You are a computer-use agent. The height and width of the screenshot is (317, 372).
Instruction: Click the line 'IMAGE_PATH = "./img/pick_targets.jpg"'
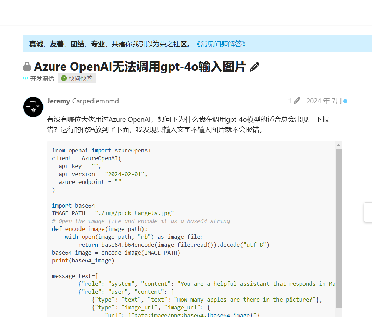click(113, 213)
